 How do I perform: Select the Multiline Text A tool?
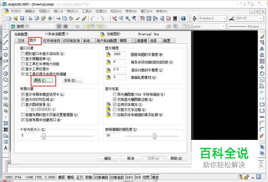pyautogui.click(x=6, y=148)
